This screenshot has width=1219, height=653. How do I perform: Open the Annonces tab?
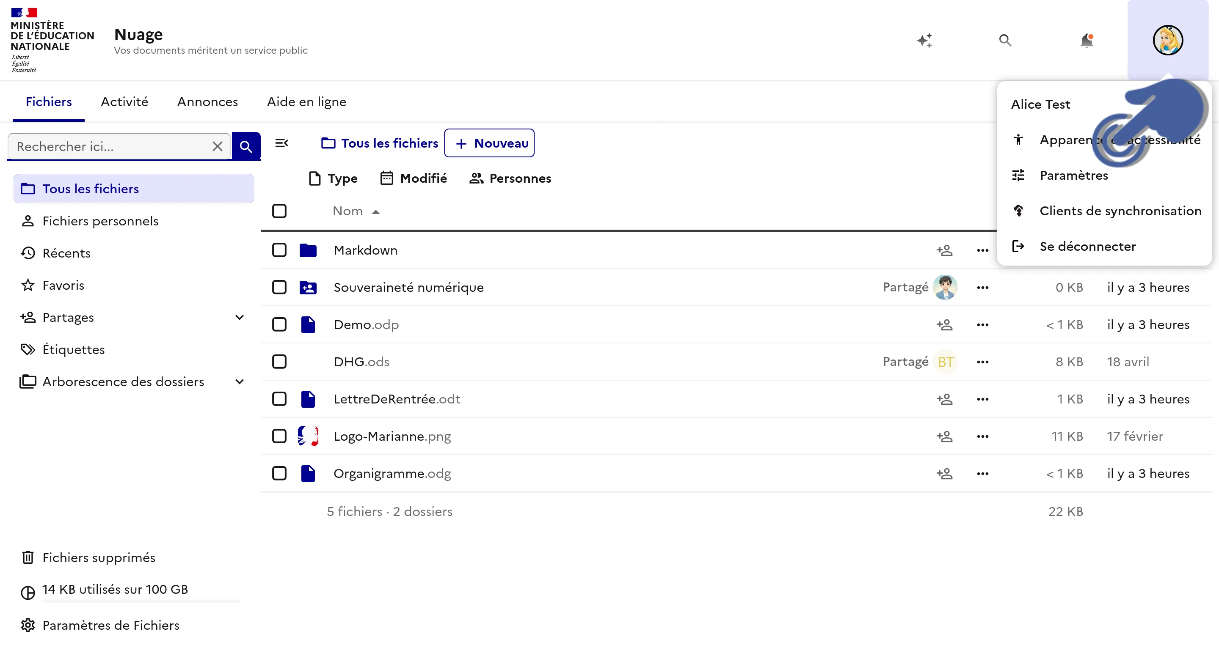(207, 102)
